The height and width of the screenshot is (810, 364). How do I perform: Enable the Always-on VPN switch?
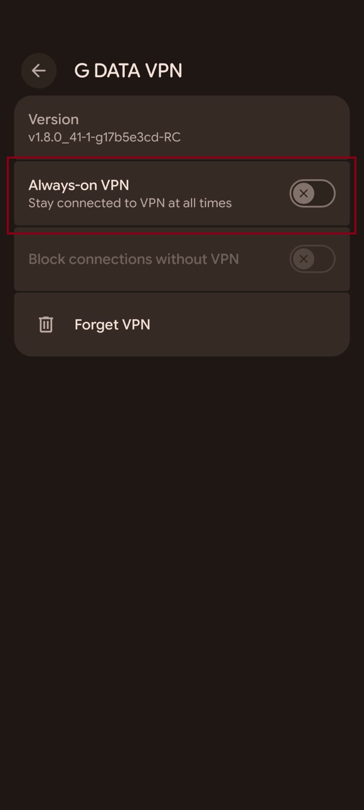pyautogui.click(x=312, y=194)
